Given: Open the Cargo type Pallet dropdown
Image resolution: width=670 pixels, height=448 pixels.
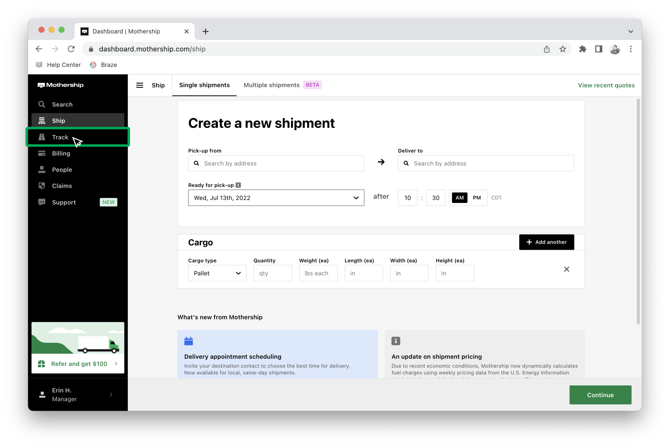Looking at the screenshot, I should tap(217, 273).
